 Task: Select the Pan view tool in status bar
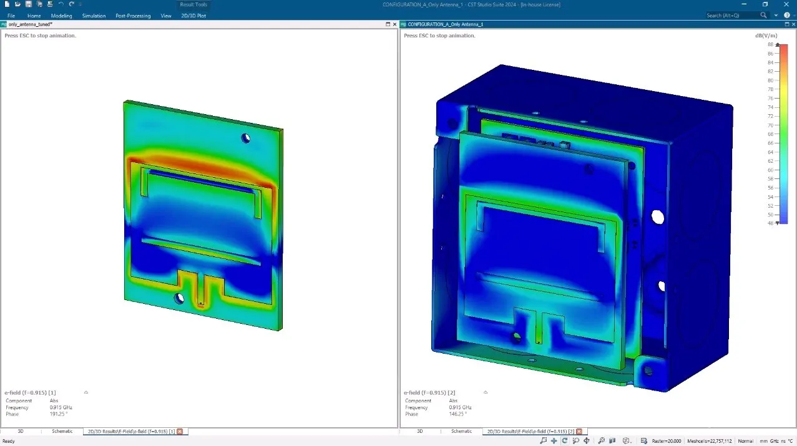tap(554, 441)
